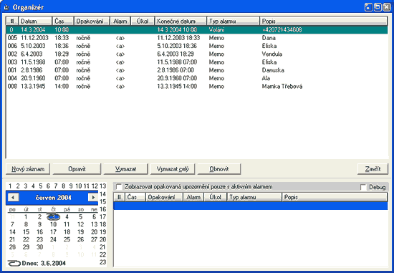Click the <a> alarm mark in Dana row
Screen dimensions: 394x273
pyautogui.click(x=120, y=38)
